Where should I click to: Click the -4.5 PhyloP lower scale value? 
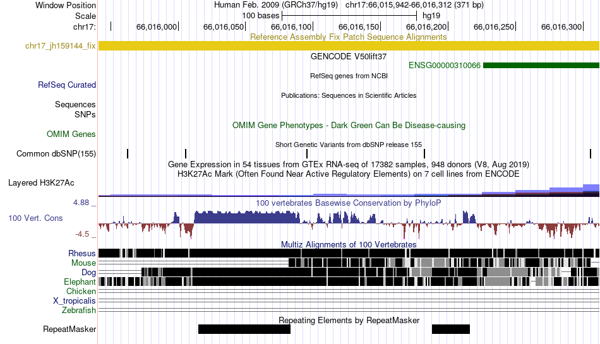pyautogui.click(x=82, y=234)
